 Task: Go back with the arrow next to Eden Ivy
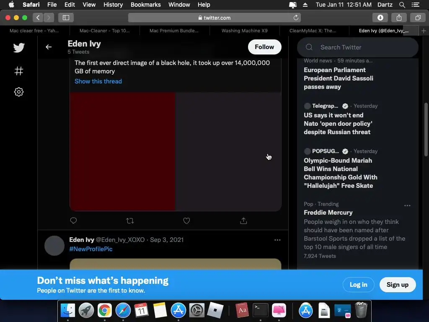49,47
